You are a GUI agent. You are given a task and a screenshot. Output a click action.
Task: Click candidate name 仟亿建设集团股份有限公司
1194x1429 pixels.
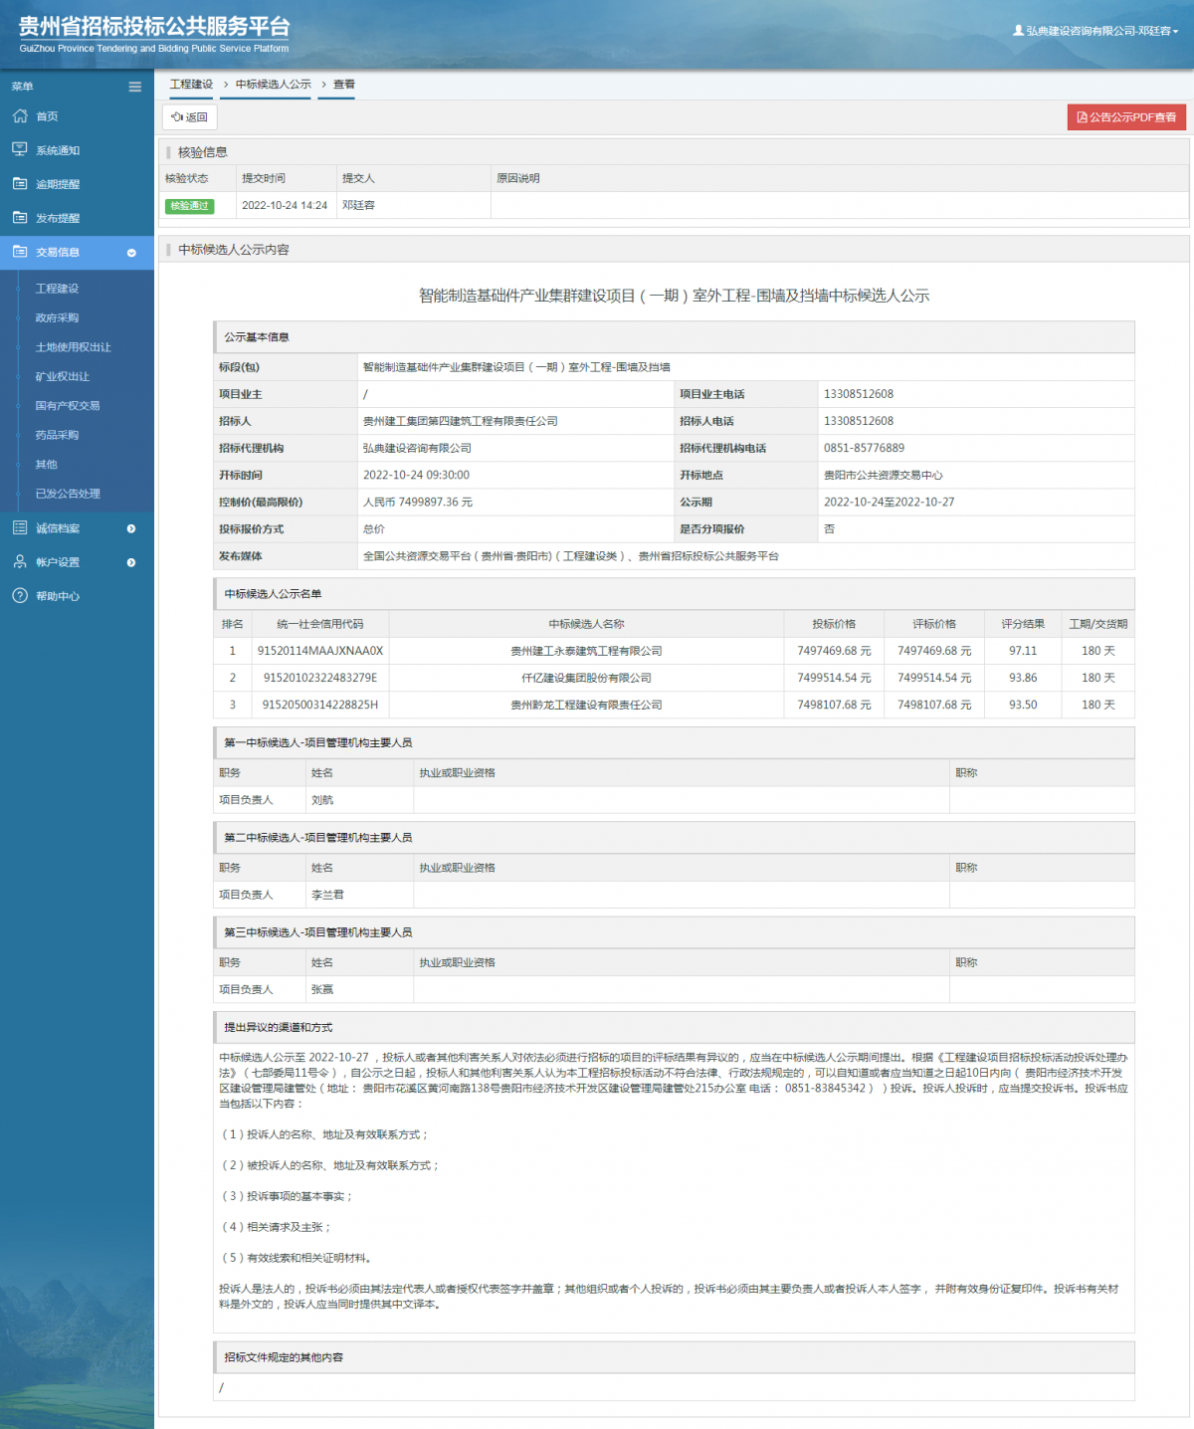pyautogui.click(x=586, y=678)
